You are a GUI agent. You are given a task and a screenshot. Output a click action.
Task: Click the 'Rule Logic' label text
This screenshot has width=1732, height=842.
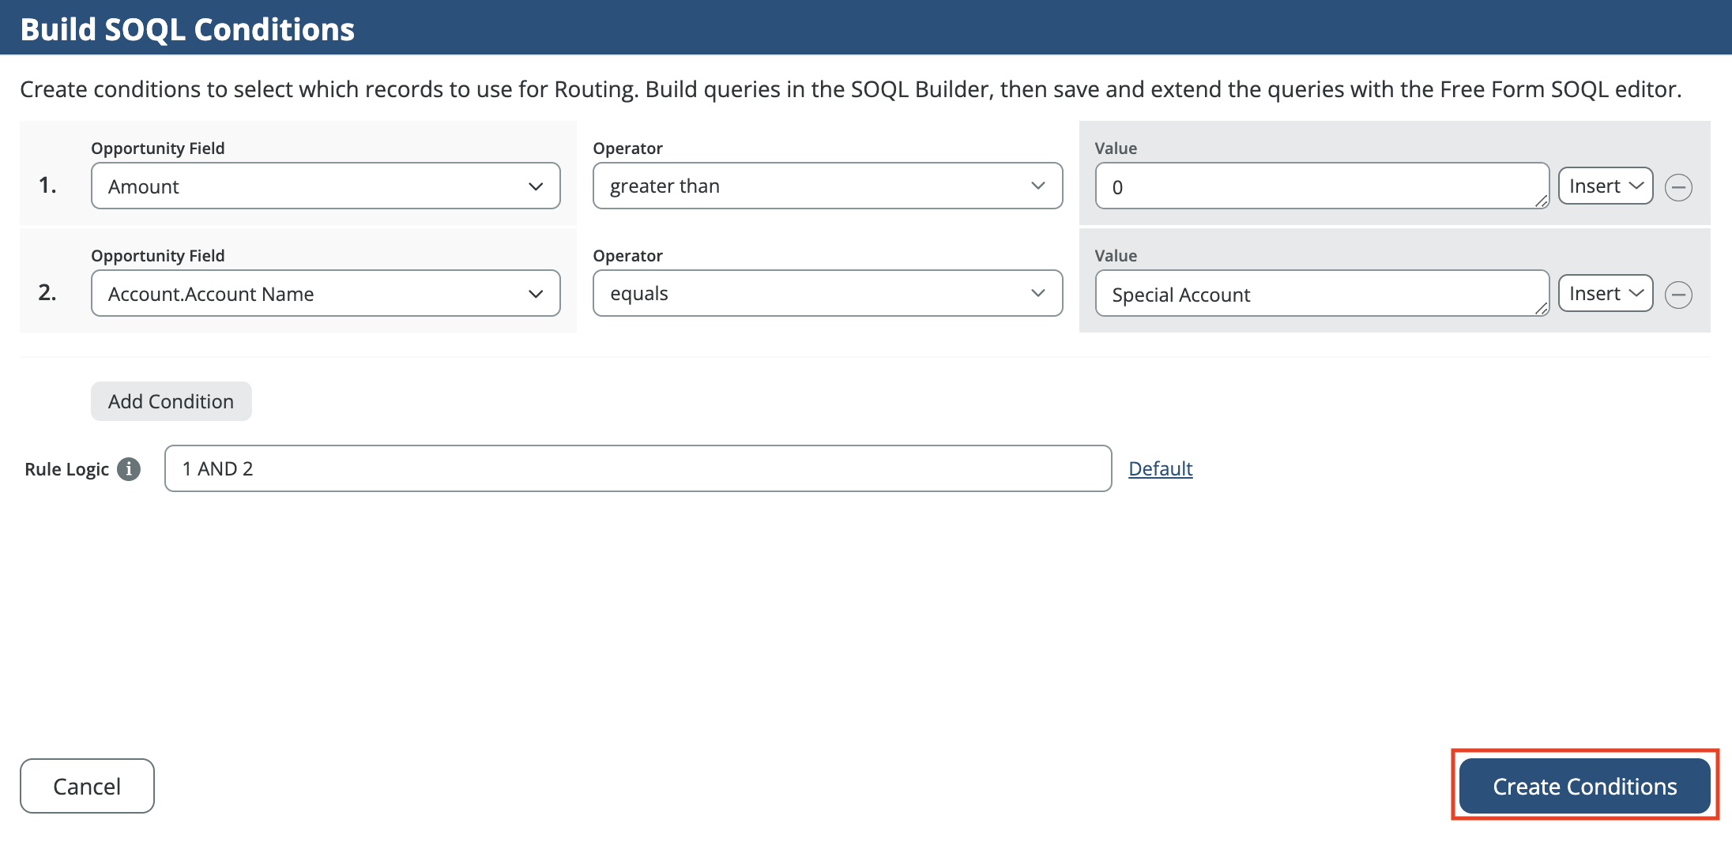click(66, 469)
